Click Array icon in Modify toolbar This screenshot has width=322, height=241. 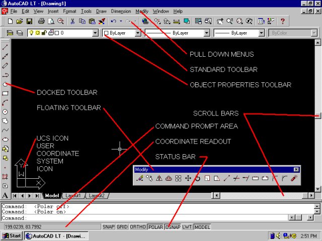[178, 178]
